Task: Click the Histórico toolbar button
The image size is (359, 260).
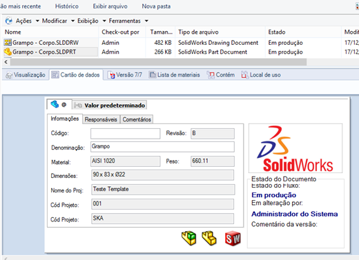Action: (67, 6)
